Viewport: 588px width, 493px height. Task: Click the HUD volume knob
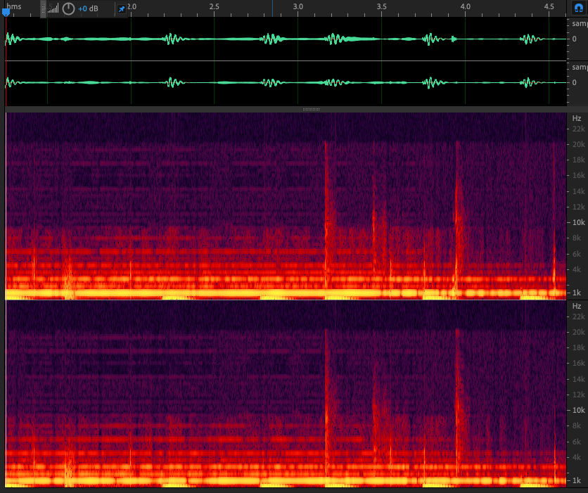(x=68, y=8)
